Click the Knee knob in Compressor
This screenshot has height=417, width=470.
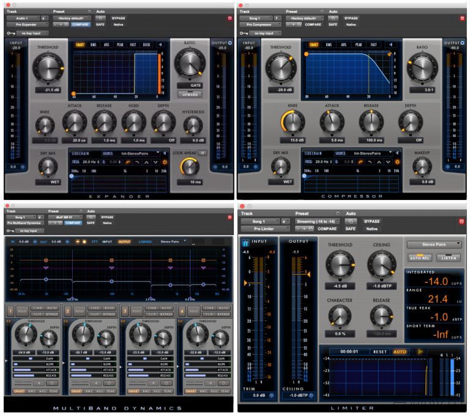click(293, 122)
